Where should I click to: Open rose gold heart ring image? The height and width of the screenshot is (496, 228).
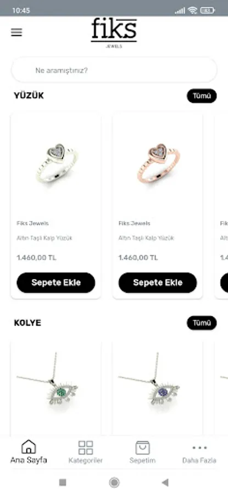[159, 164]
